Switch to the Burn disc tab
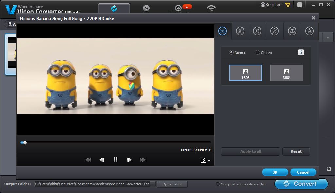 click(146, 9)
